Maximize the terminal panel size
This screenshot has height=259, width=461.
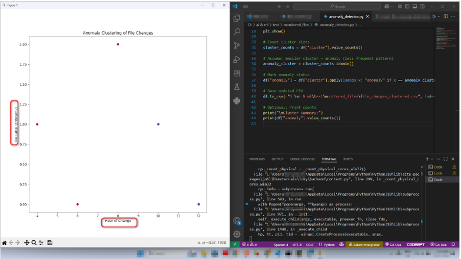[446, 159]
